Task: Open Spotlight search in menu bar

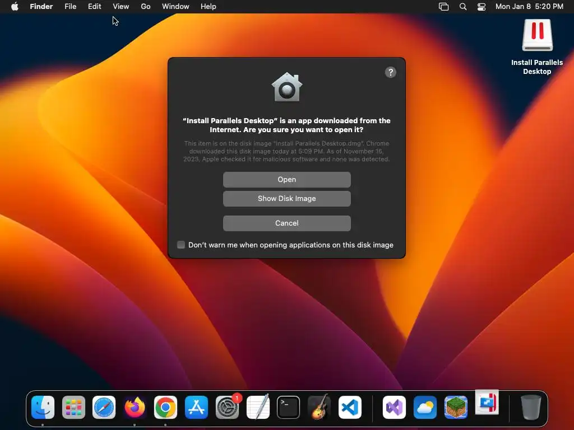Action: tap(463, 7)
